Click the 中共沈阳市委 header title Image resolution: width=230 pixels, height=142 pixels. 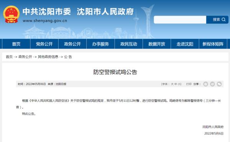coord(47,11)
